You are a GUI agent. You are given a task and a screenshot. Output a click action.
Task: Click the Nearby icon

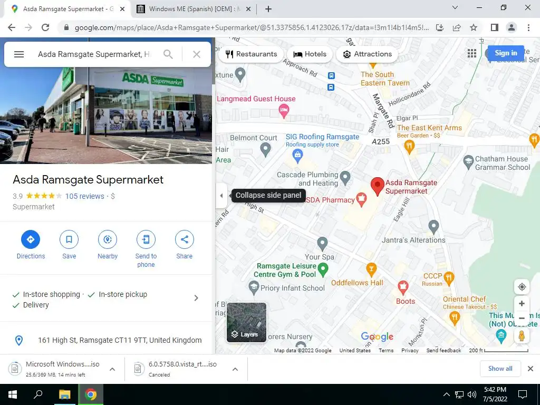point(108,239)
